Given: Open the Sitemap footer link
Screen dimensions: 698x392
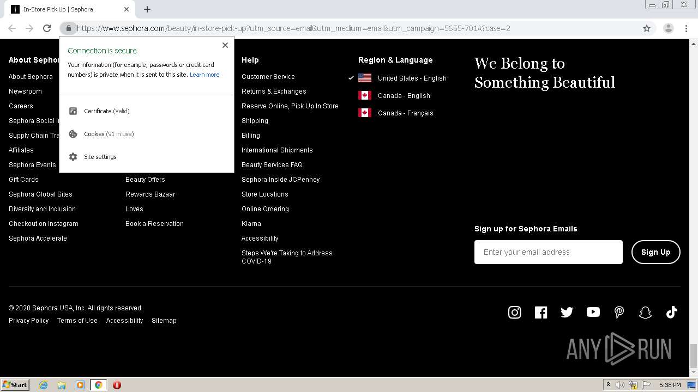Looking at the screenshot, I should click(x=164, y=321).
